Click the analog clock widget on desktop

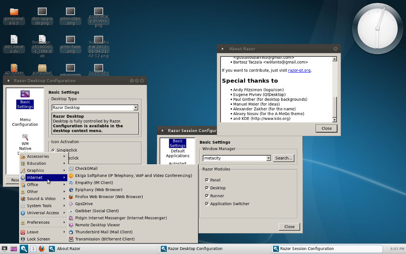tap(377, 28)
